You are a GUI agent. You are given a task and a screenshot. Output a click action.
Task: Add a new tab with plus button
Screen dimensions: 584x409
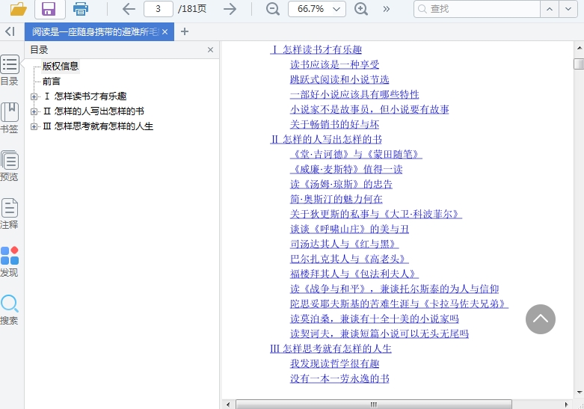click(185, 31)
